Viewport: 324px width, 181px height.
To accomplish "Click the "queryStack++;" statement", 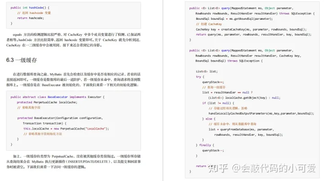I will click(x=213, y=82).
